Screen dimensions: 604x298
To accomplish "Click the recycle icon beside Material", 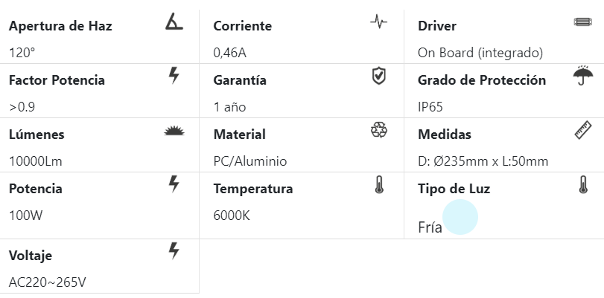I will coord(379,130).
